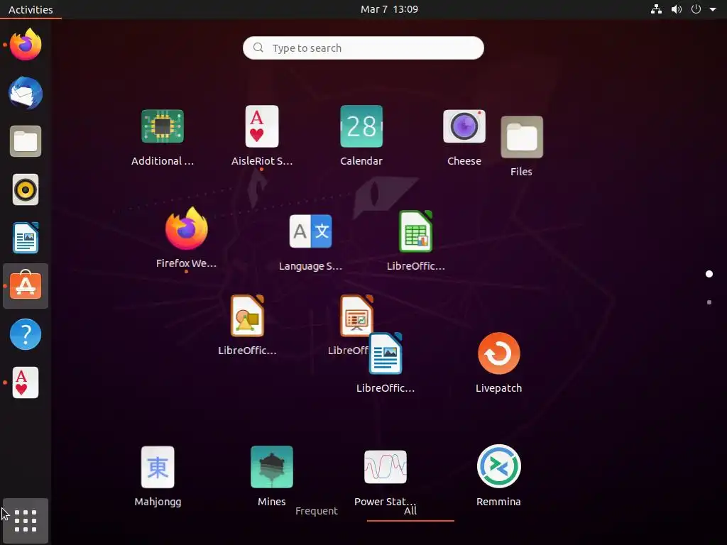Switch to AisleRiot Solitaire in the dock

pos(26,382)
